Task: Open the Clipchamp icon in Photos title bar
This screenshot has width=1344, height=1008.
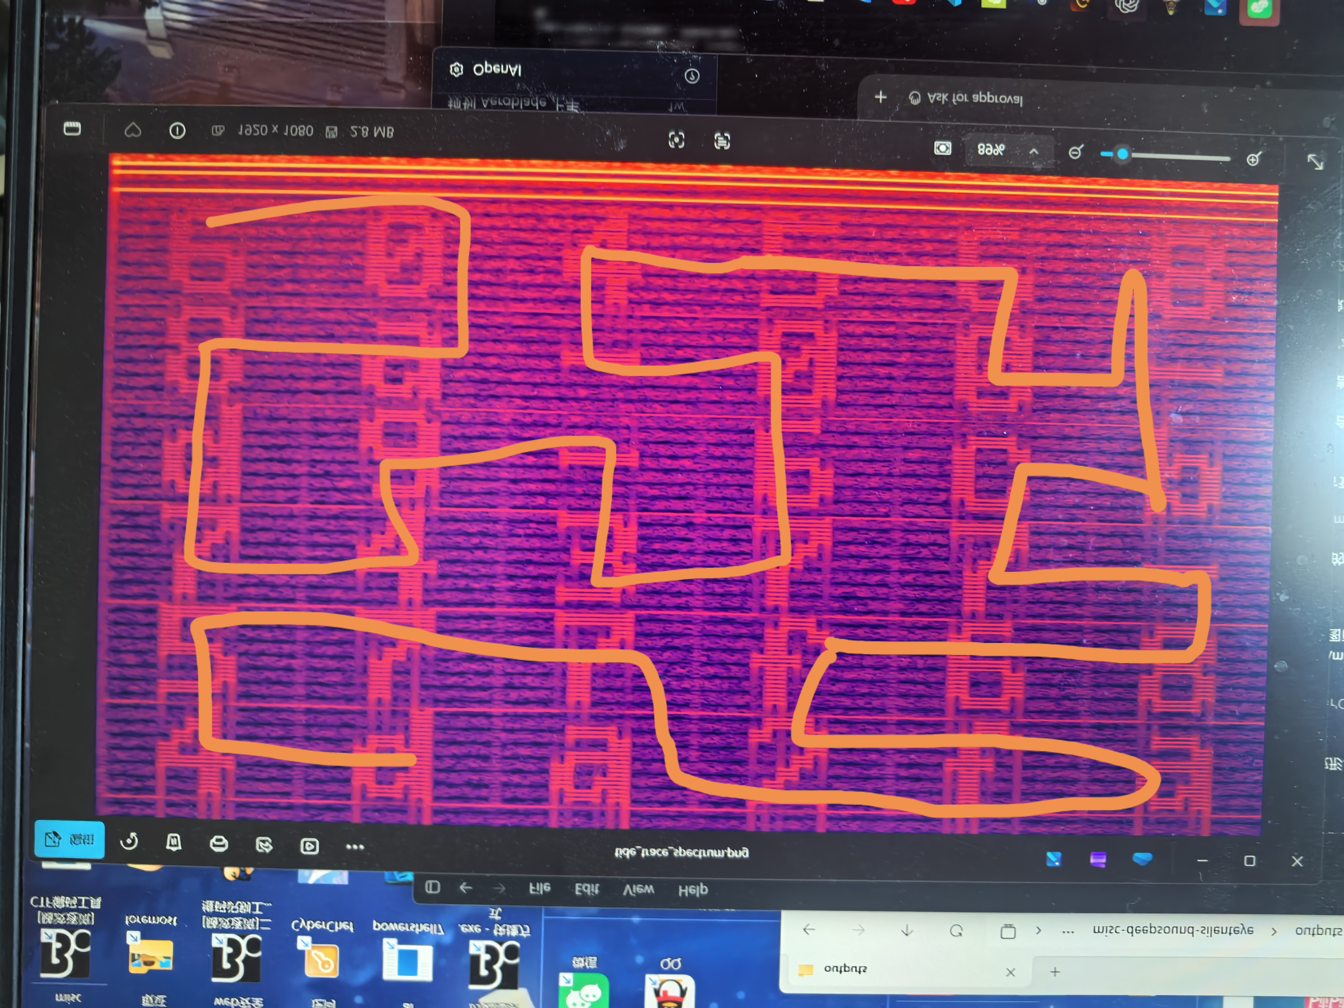Action: click(1054, 858)
